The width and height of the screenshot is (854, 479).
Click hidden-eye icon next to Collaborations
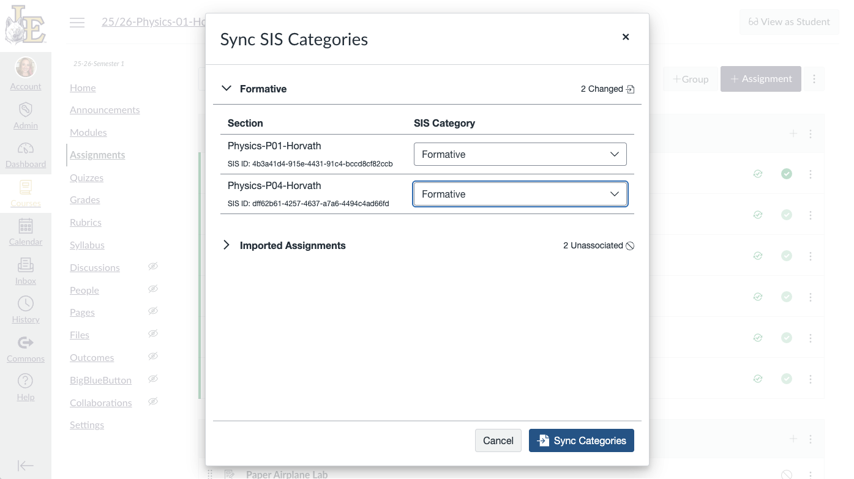153,401
